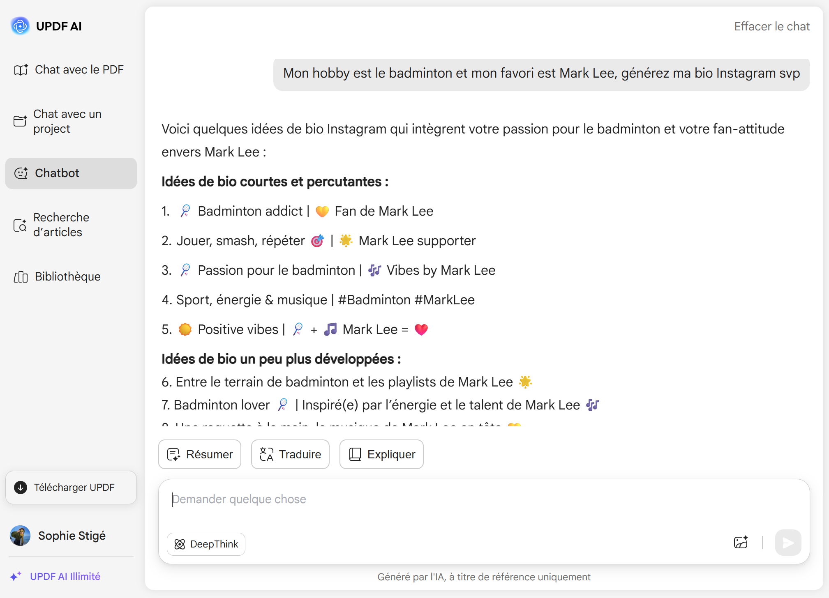Click 'Badminton addict' bio line
Screen dimensions: 829x598
point(298,211)
